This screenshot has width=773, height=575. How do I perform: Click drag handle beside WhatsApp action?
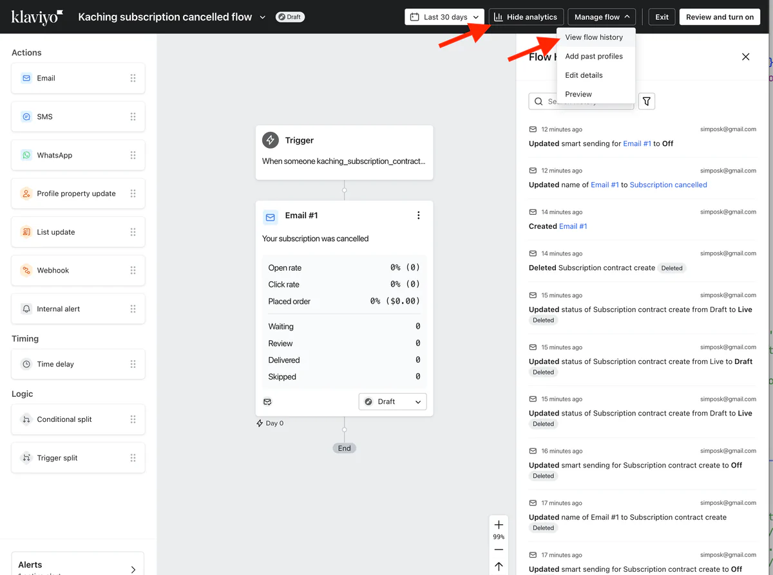pyautogui.click(x=133, y=155)
